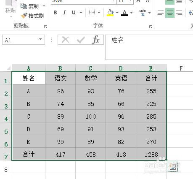
Task: Cancel formula entry X icon
Action: click(66, 40)
